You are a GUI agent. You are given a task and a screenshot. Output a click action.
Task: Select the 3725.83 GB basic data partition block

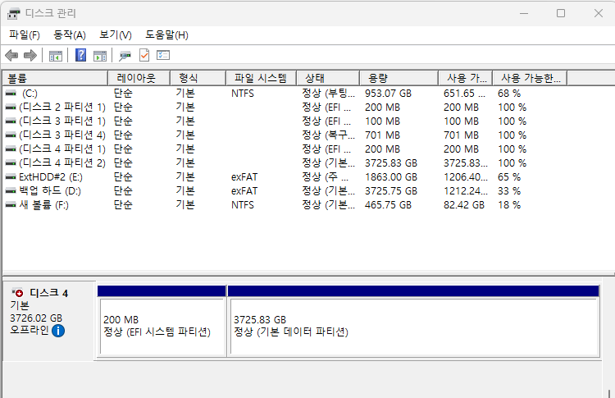tap(413, 321)
